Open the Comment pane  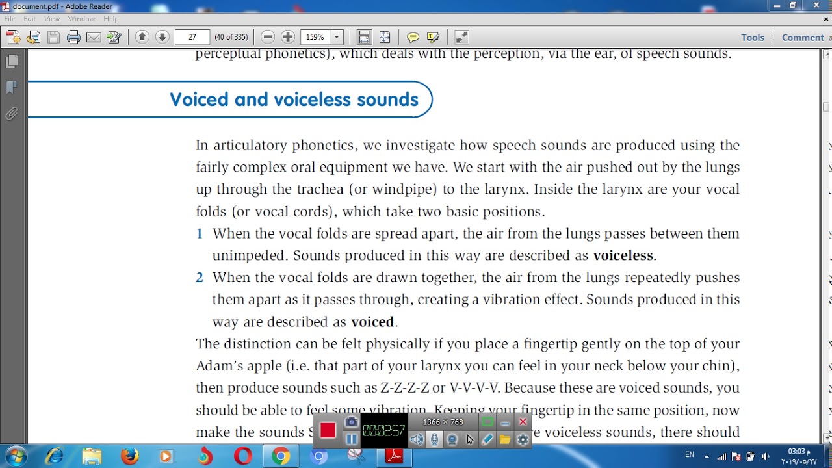pos(803,37)
